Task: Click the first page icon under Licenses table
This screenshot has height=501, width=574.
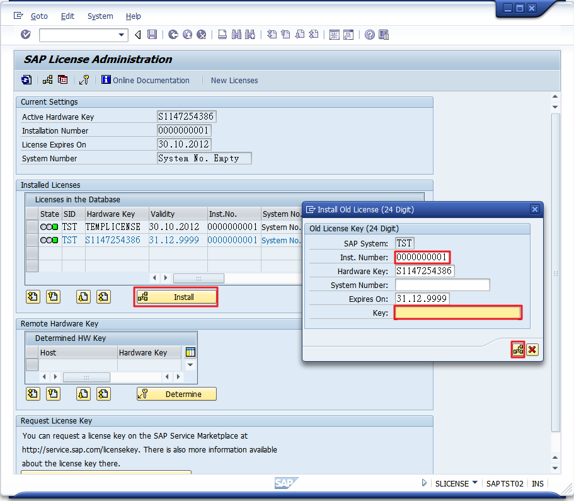Action: pyautogui.click(x=33, y=297)
